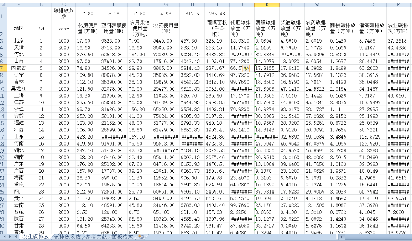Click the 塑料薄膜使用量(吨) header cell
412x241 pixels.
[x=114, y=28]
